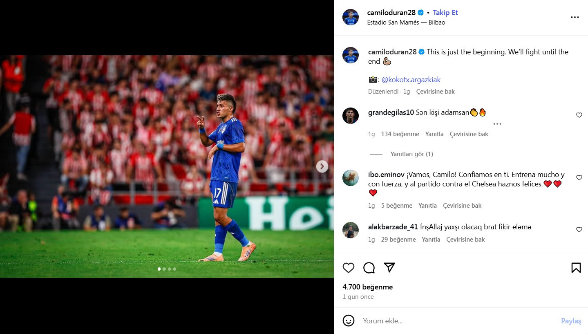Screen dimensions: 588x334
Task: Open the emoji picker in comment box
Action: (349, 321)
